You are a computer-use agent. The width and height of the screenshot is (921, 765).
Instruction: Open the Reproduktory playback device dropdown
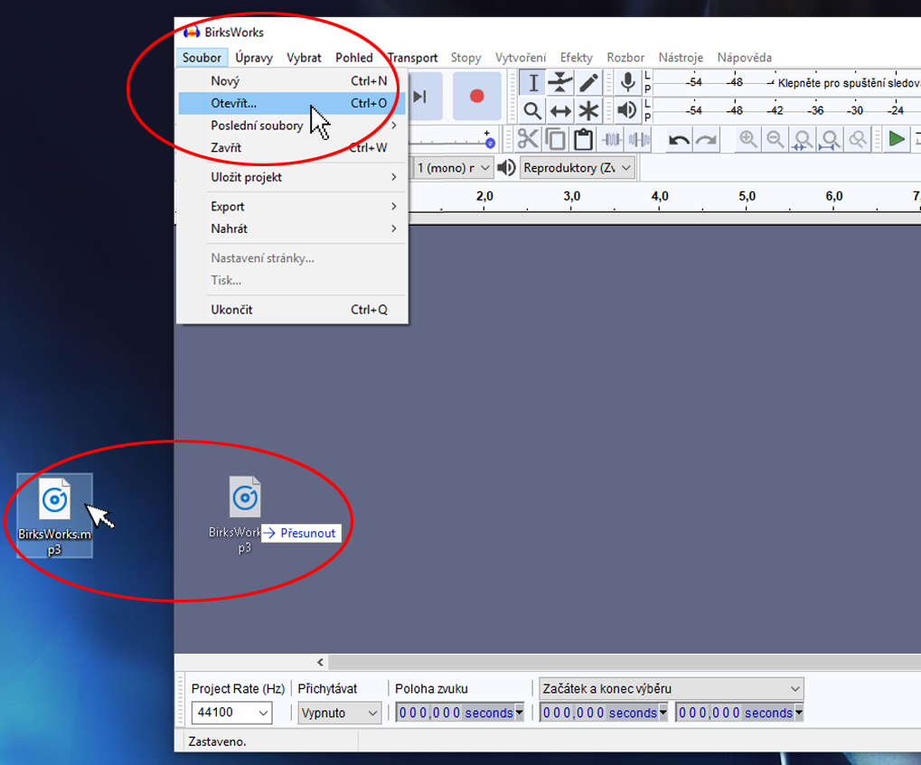click(578, 168)
